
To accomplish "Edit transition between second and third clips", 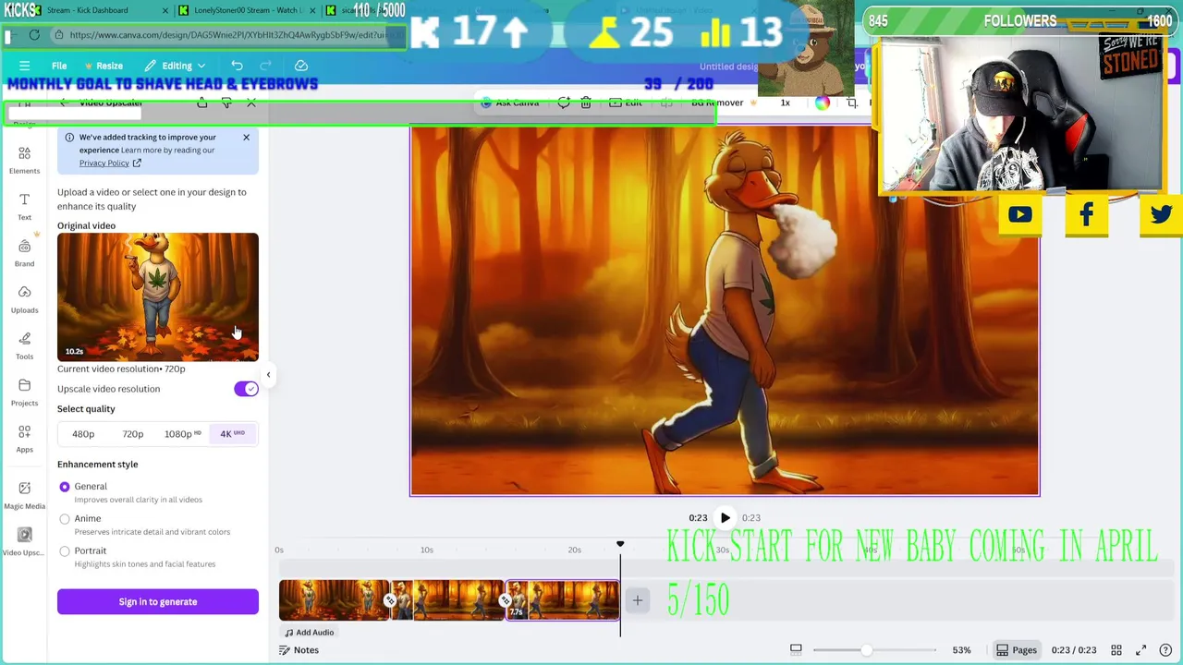I will click(x=505, y=601).
